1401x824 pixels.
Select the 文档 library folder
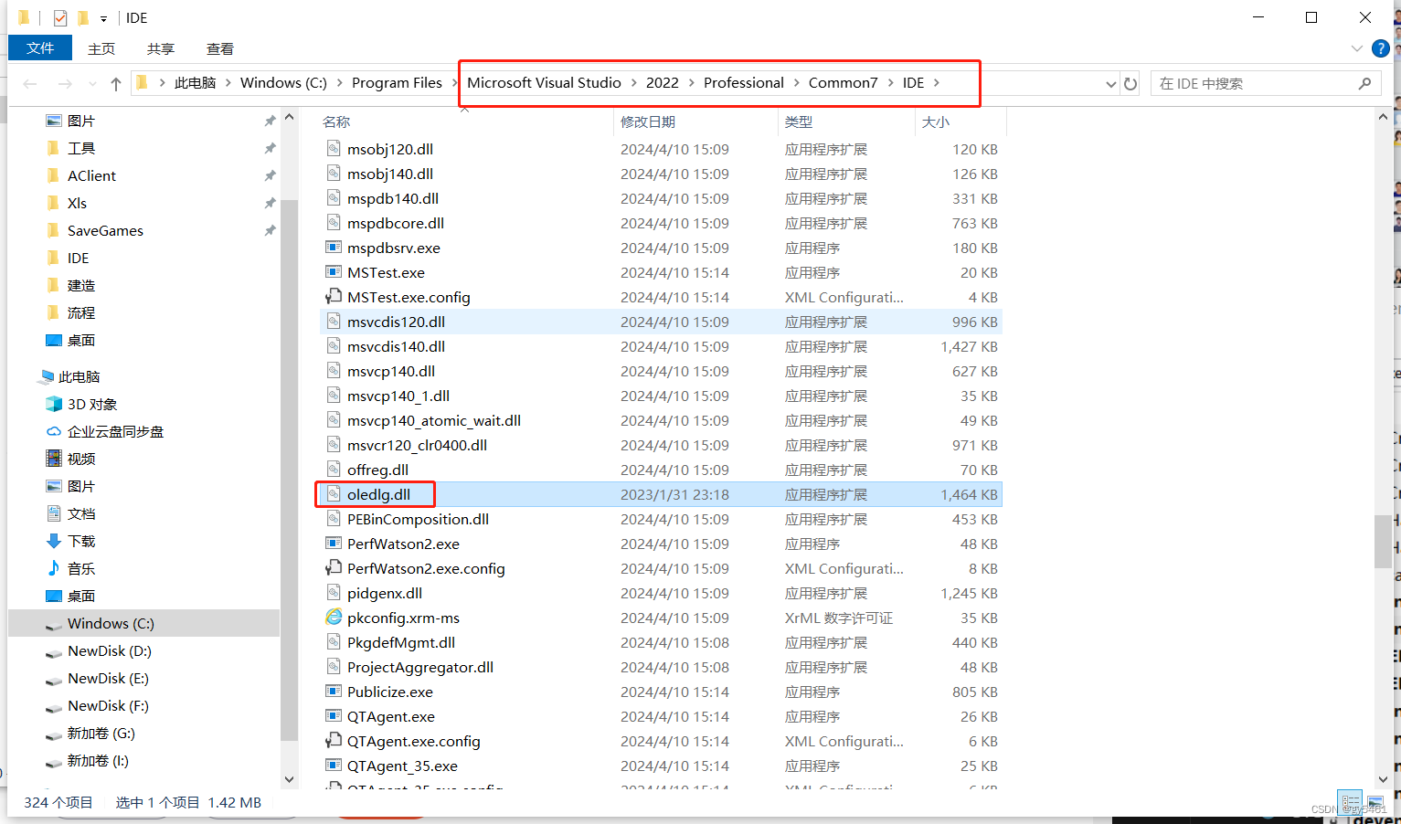pyautogui.click(x=80, y=513)
